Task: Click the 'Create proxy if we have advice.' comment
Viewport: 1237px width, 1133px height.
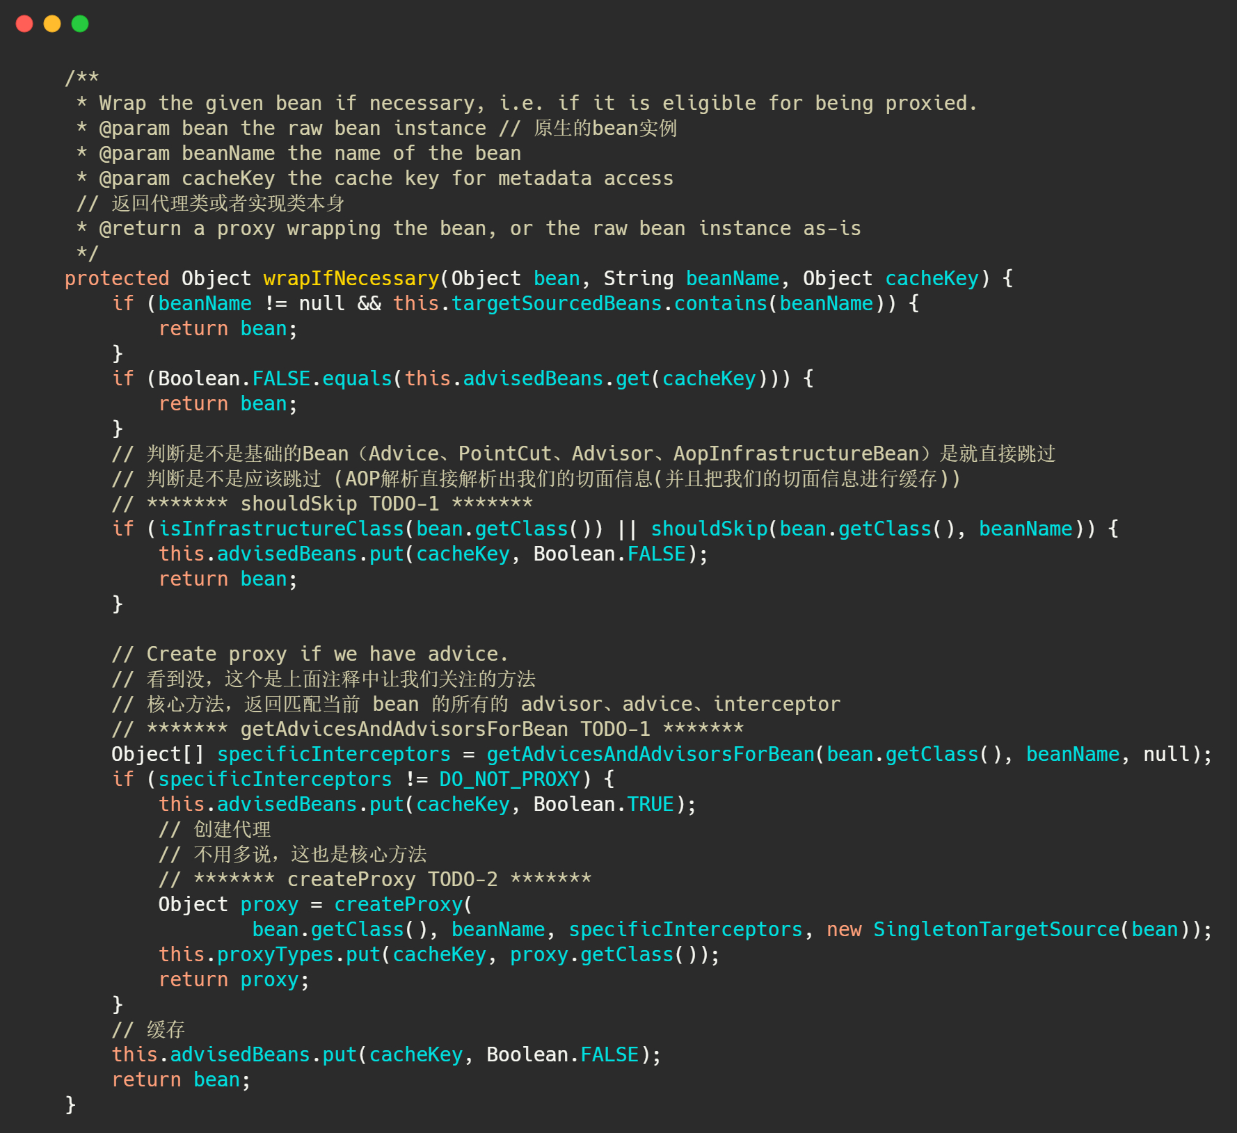Action: click(x=327, y=654)
